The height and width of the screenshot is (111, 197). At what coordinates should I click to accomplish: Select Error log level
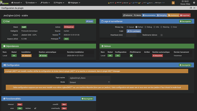click(172, 27)
